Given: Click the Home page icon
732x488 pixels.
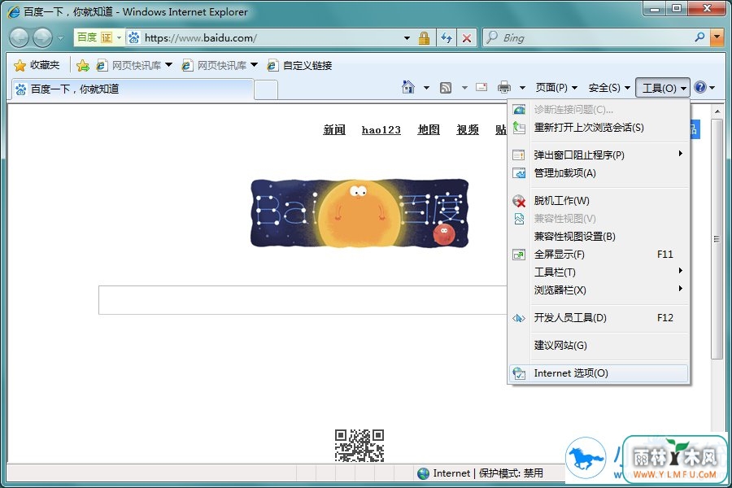Looking at the screenshot, I should (x=408, y=87).
